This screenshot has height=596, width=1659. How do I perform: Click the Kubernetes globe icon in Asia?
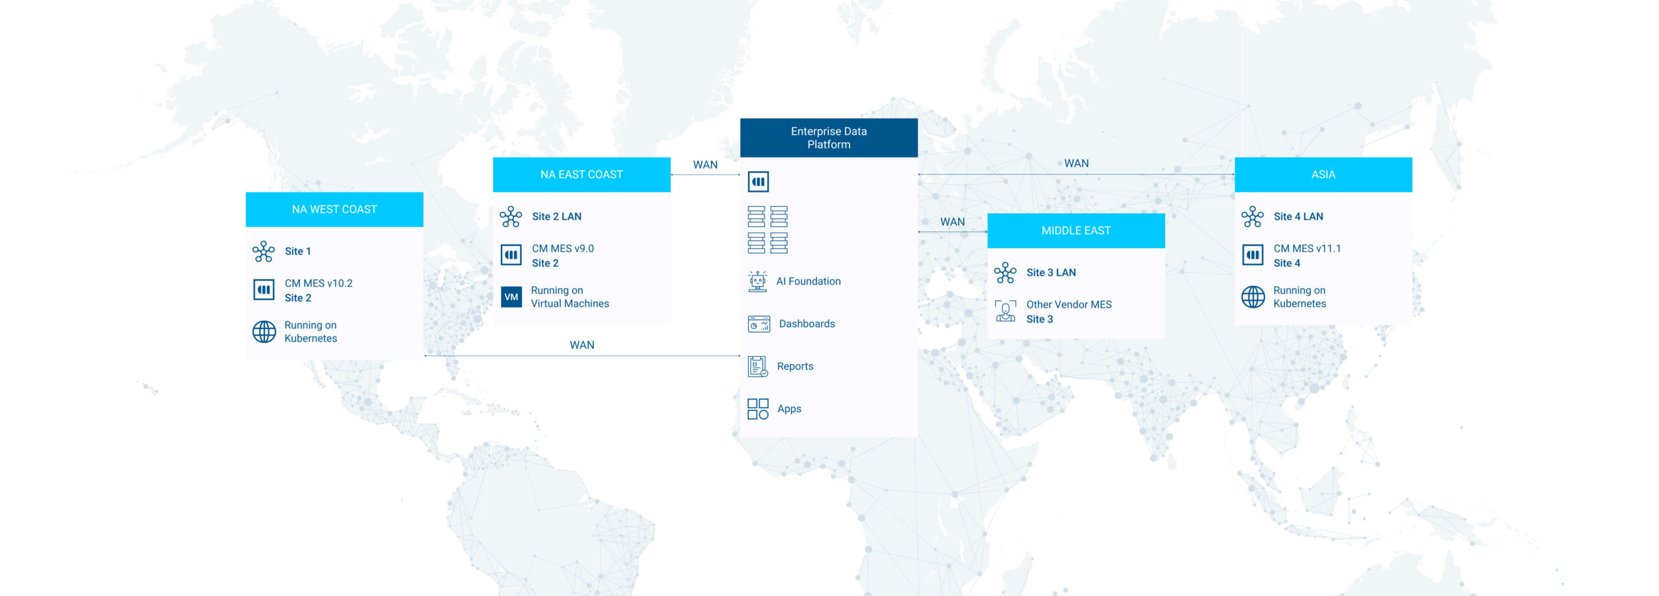tap(1253, 297)
